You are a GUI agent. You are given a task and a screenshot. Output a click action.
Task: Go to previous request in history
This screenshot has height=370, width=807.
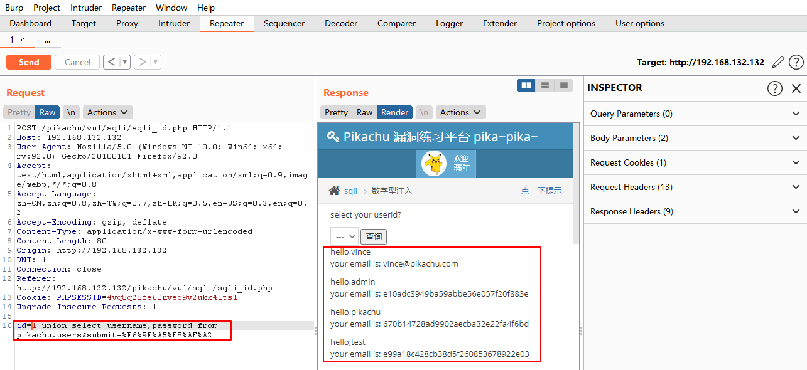click(x=111, y=62)
